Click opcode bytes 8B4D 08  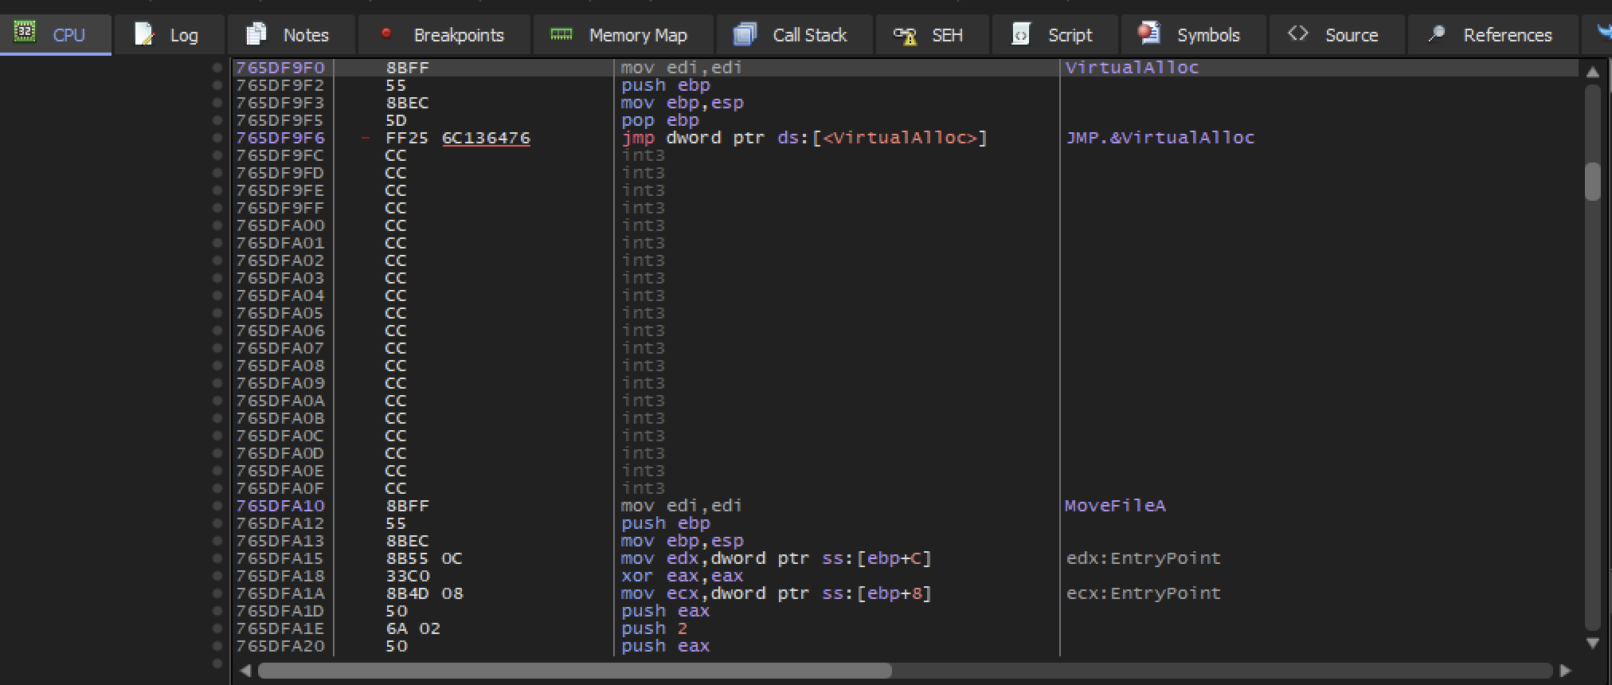pyautogui.click(x=424, y=593)
